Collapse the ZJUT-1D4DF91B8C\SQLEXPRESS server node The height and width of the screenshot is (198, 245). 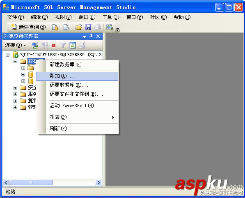[7, 55]
